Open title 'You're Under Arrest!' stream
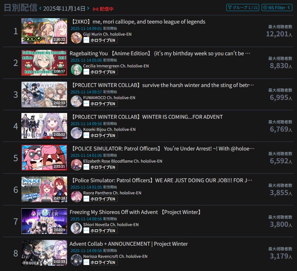297x271 pixels. click(162, 149)
